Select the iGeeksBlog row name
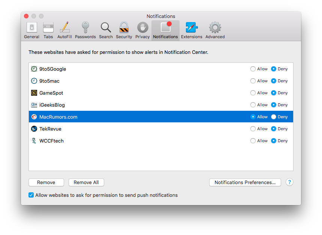The image size is (322, 235). point(52,105)
